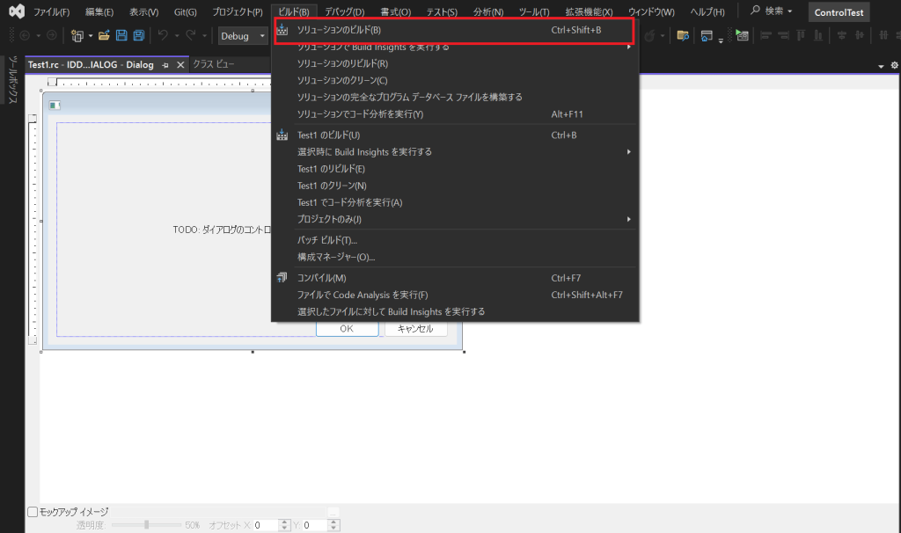Click the Test Dialog icon in toolbar

tap(743, 36)
